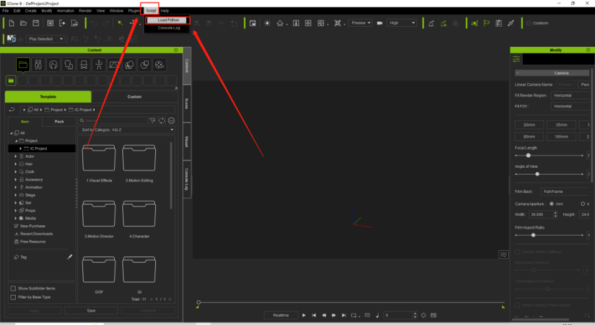Click the New Project file icon
Screen dimensions: 595x325
pos(11,23)
